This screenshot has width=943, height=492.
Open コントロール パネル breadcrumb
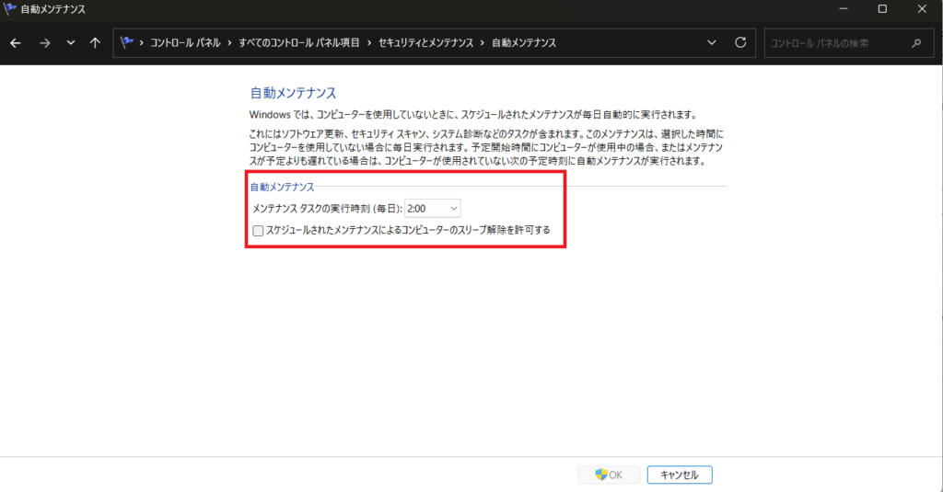[185, 42]
